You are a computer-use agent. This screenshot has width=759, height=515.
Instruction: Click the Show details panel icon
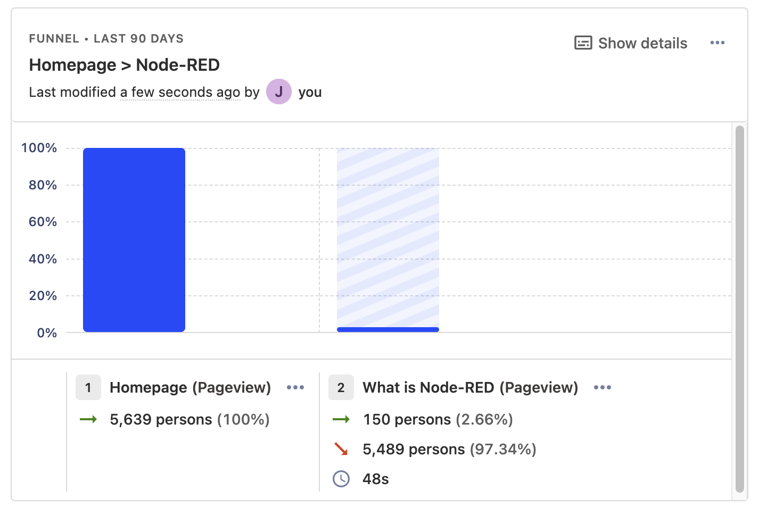(583, 43)
